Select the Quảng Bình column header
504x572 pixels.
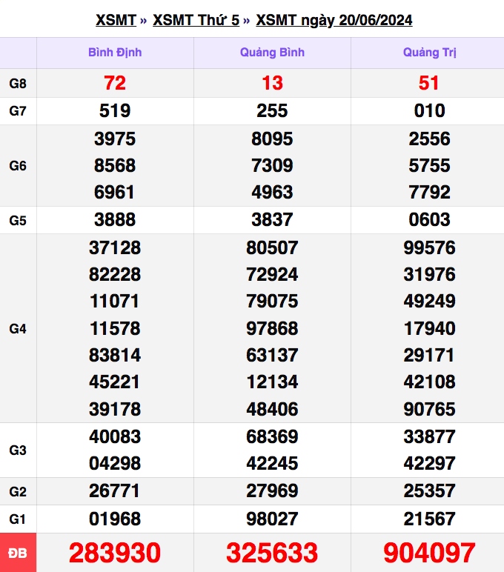point(272,53)
